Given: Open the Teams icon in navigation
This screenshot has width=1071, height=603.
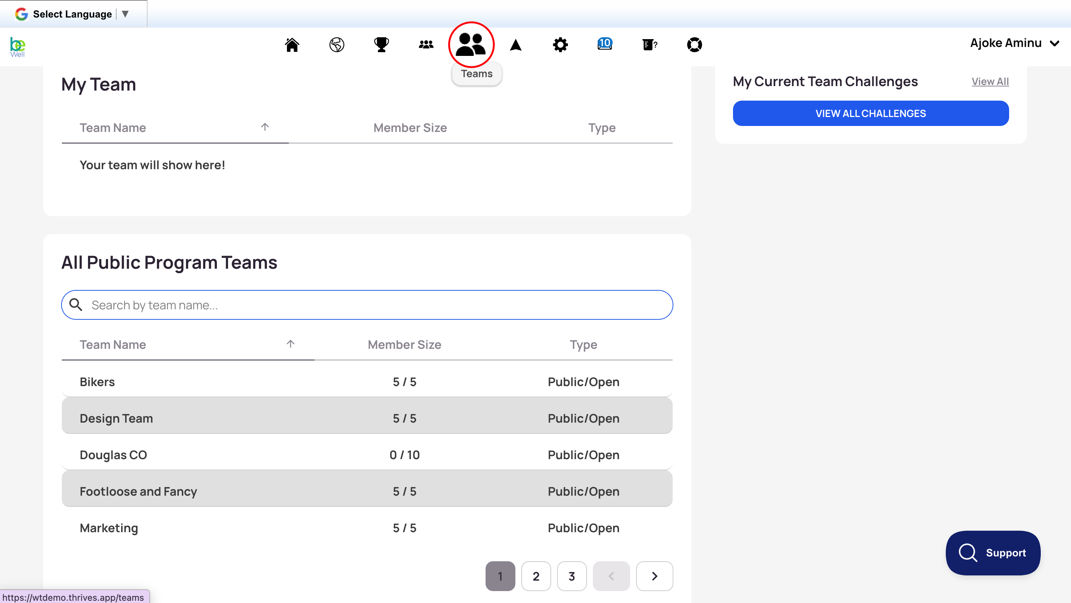Looking at the screenshot, I should 471,44.
